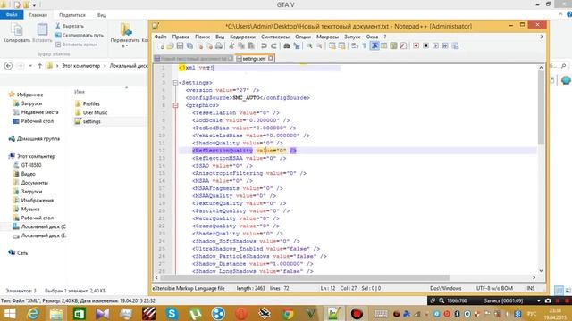
Task: Open the Поиск menu
Action: click(202, 37)
